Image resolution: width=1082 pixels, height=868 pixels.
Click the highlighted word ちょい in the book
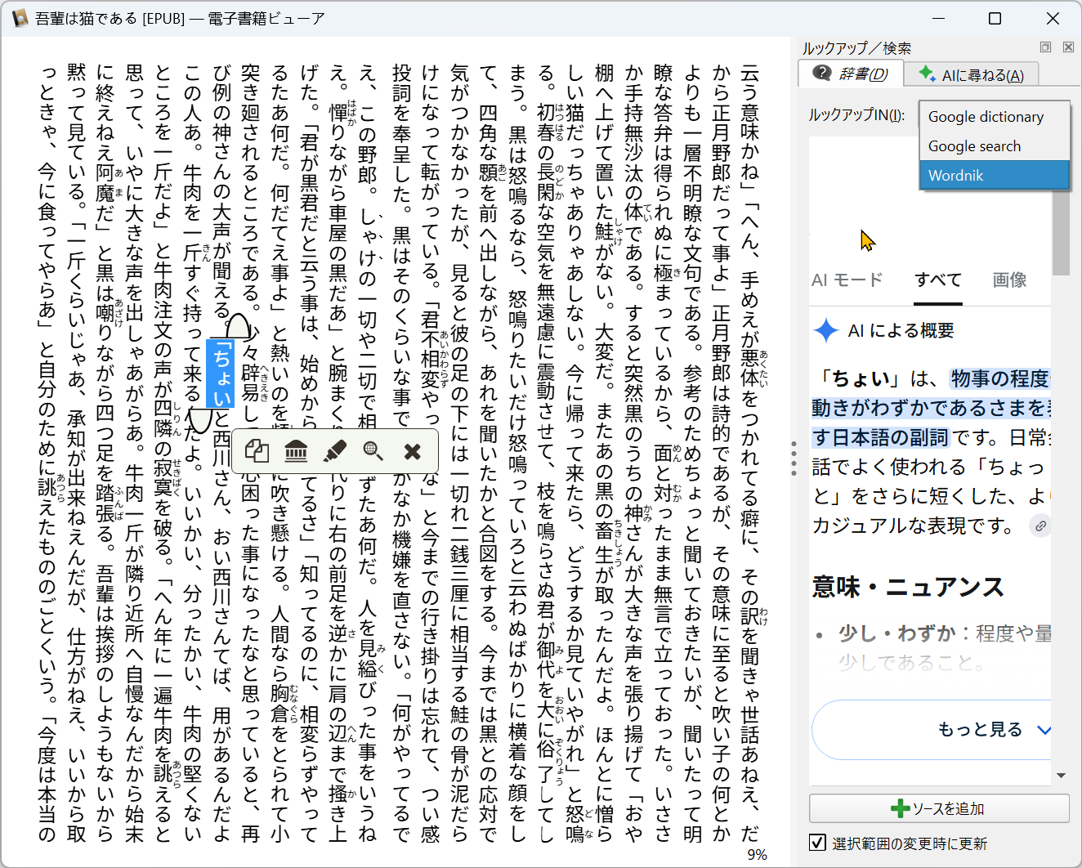pyautogui.click(x=222, y=374)
